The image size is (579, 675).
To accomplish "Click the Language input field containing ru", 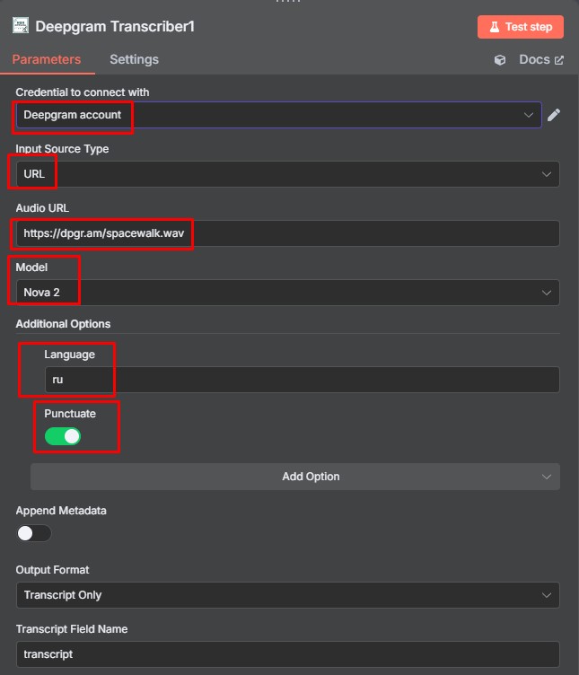I will coord(303,380).
